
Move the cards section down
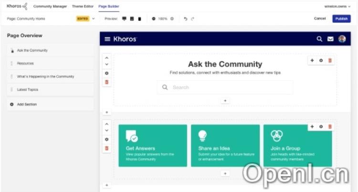pos(106,130)
